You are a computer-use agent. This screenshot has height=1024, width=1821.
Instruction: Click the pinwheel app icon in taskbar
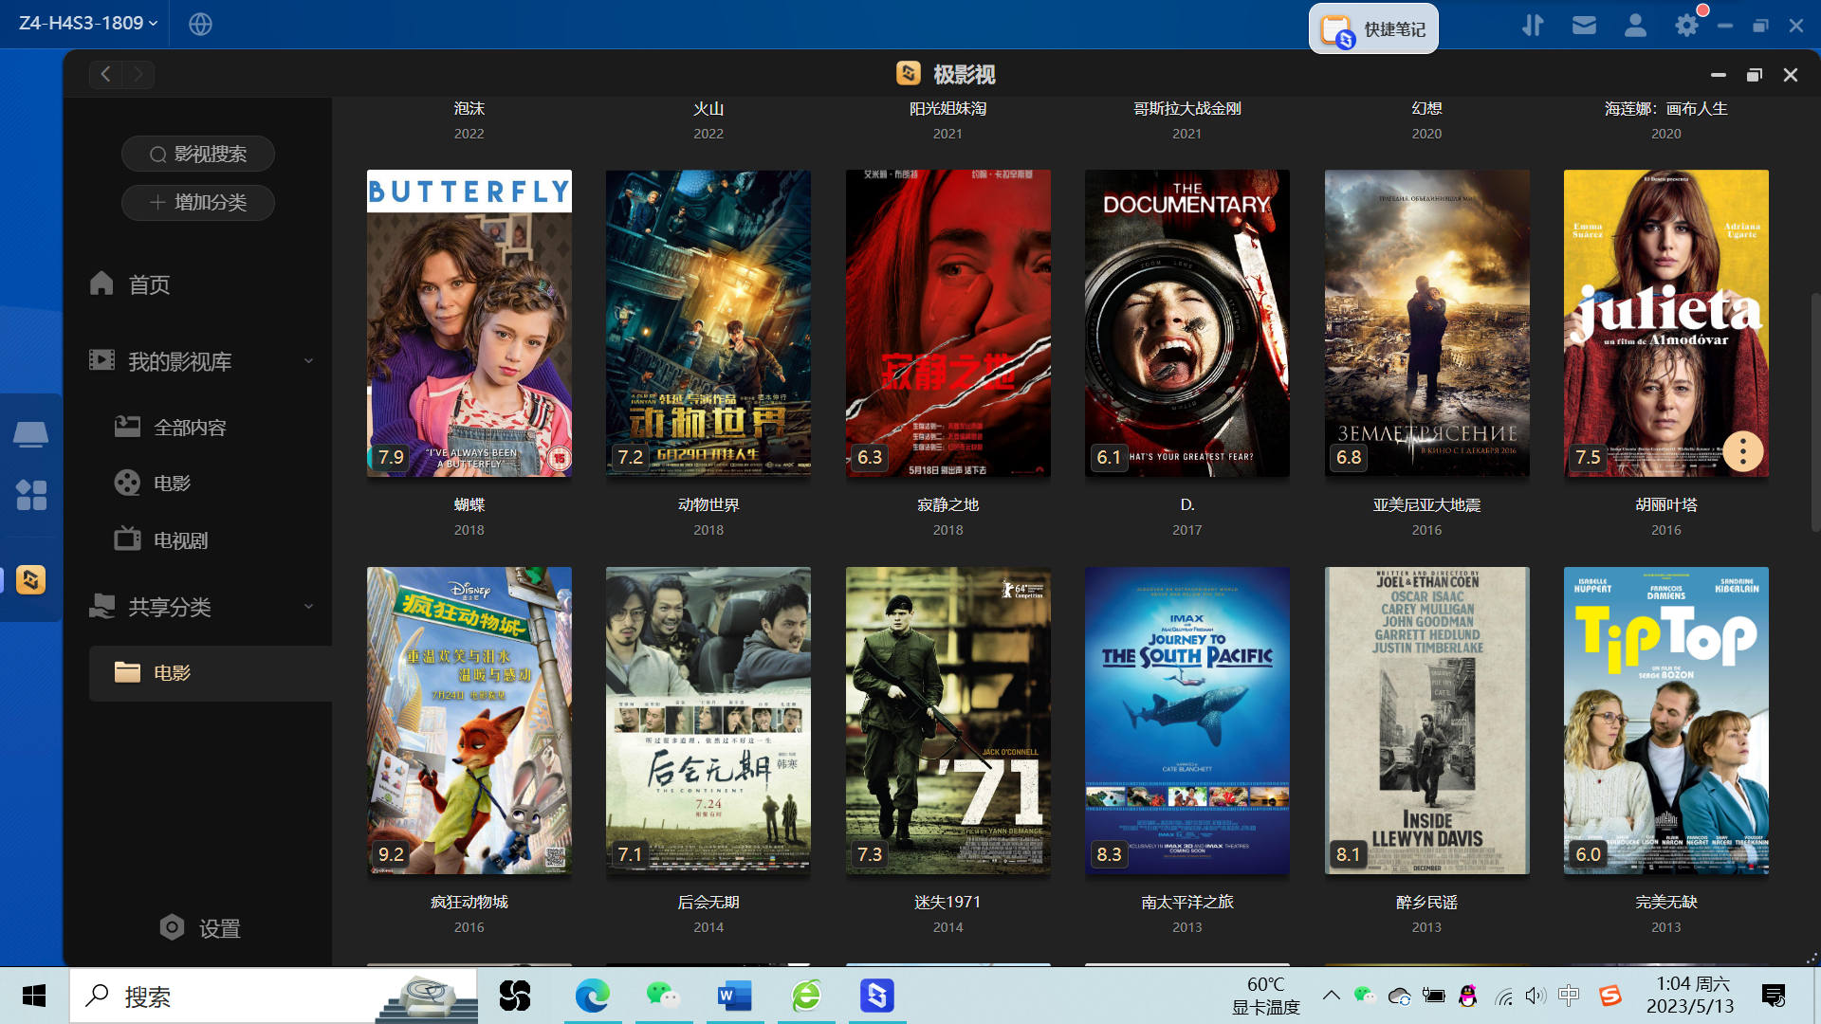[515, 996]
